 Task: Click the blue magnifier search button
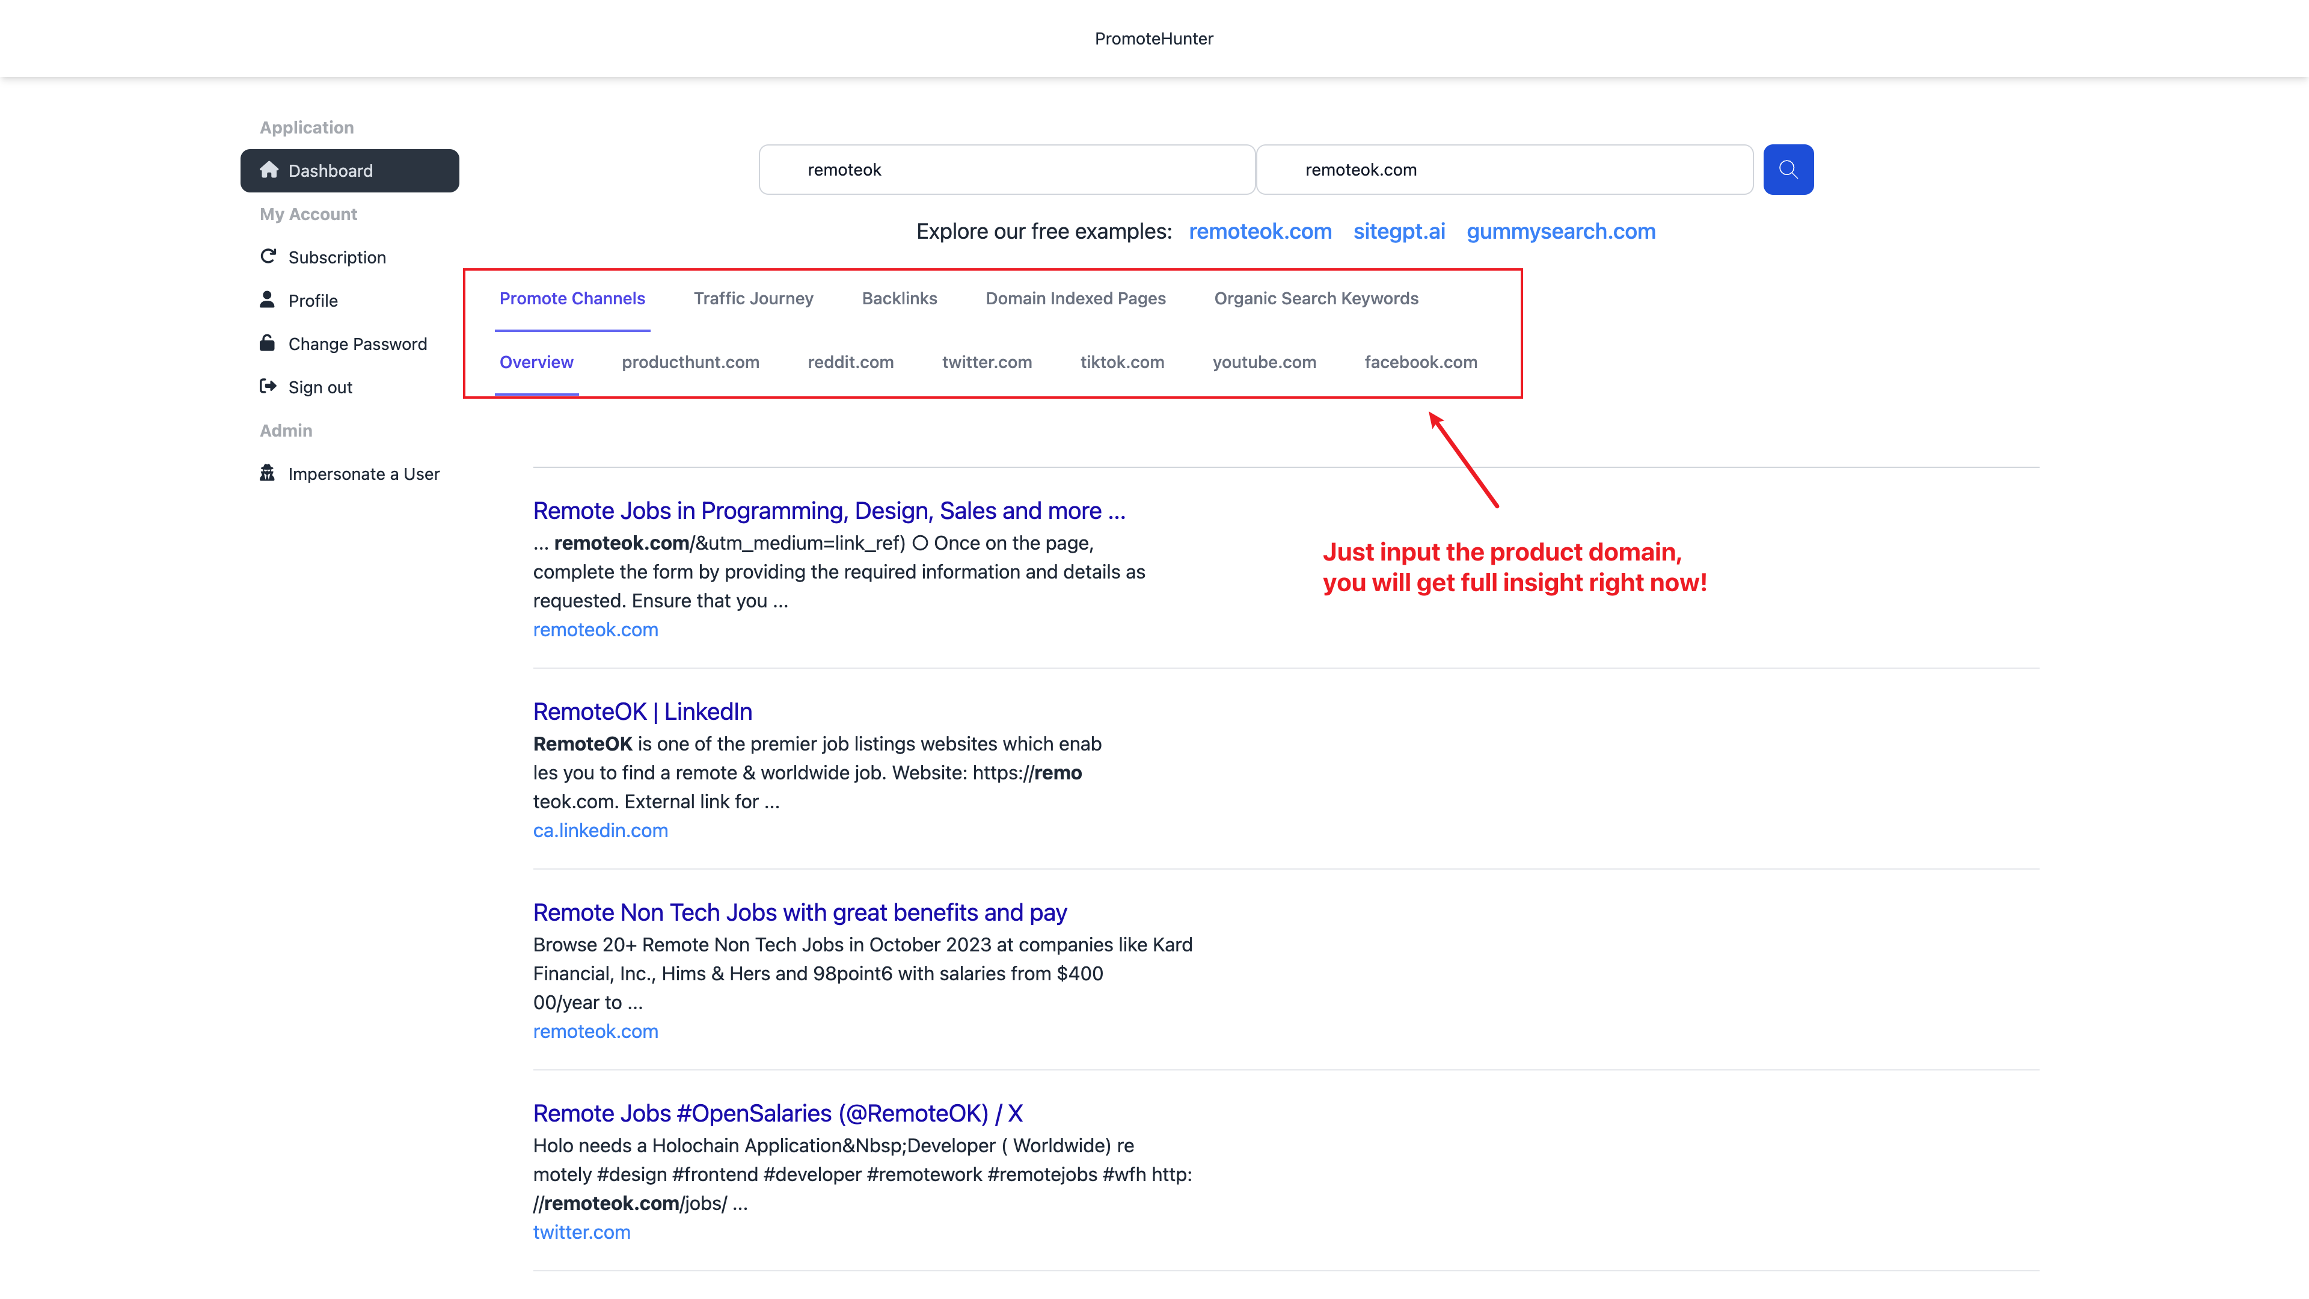(x=1787, y=170)
